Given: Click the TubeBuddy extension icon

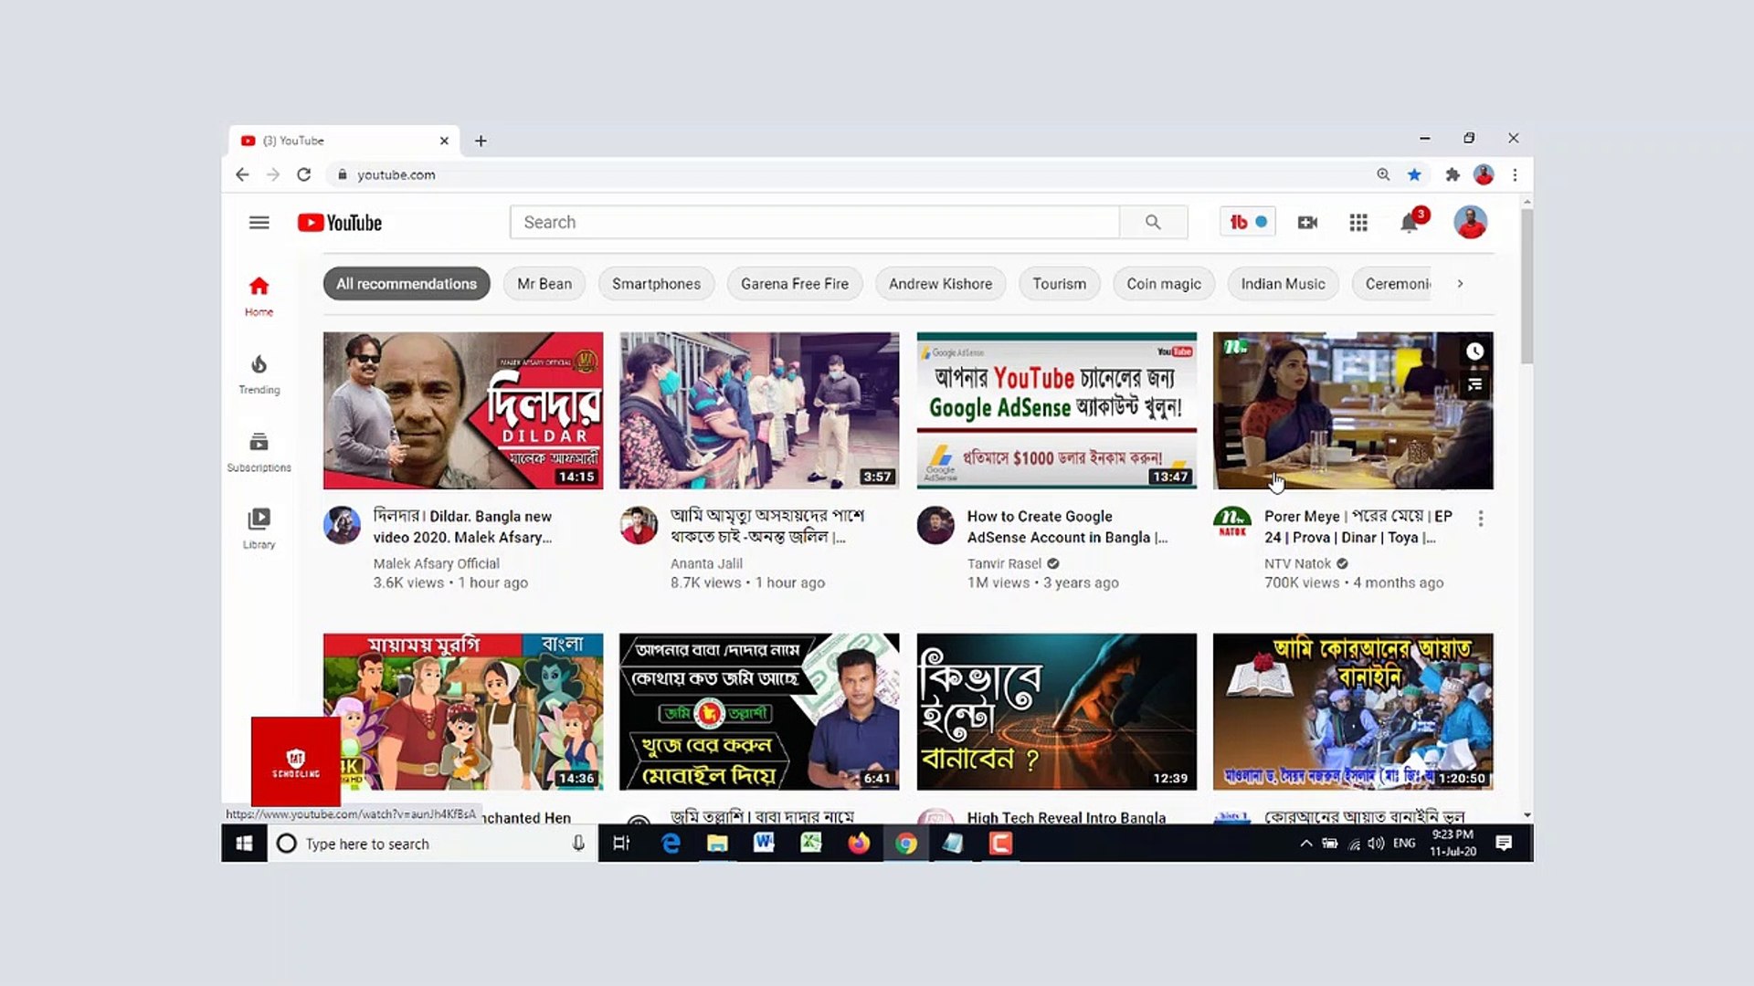Looking at the screenshot, I should 1247,221.
